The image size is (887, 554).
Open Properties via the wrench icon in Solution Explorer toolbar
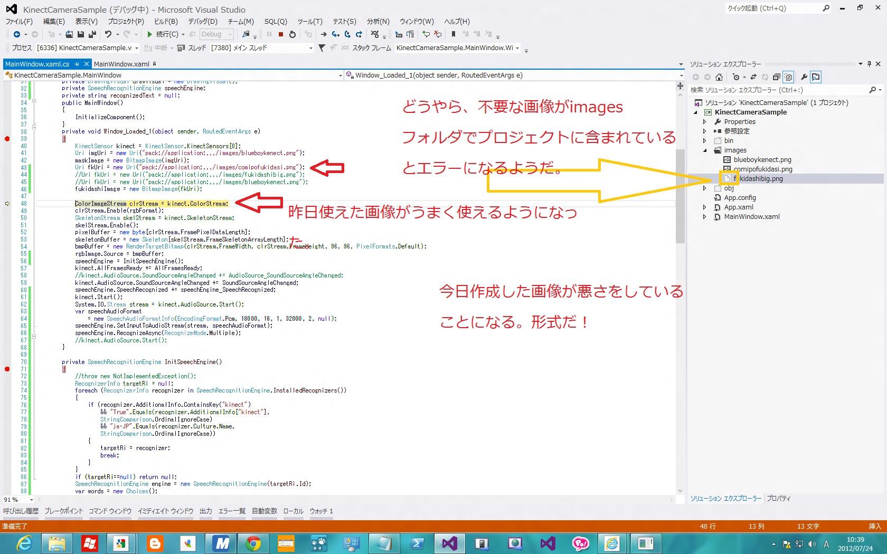pyautogui.click(x=804, y=77)
